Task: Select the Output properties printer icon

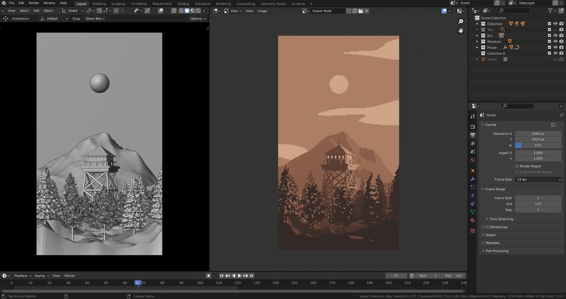Action: coord(473,135)
